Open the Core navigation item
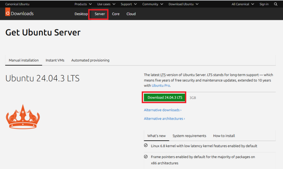 point(116,14)
